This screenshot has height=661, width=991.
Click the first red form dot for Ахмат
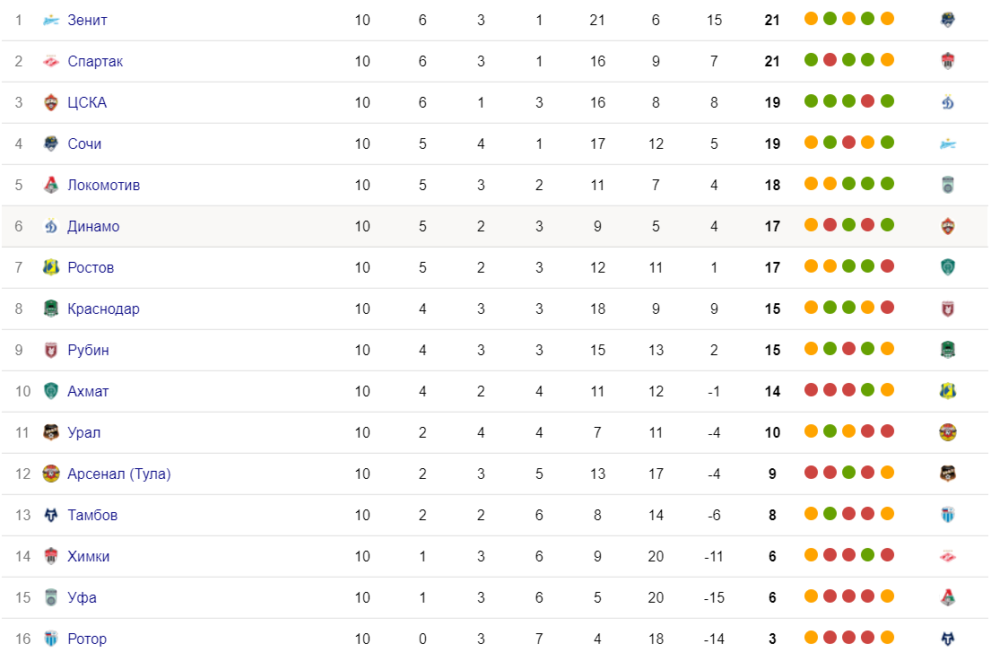811,390
